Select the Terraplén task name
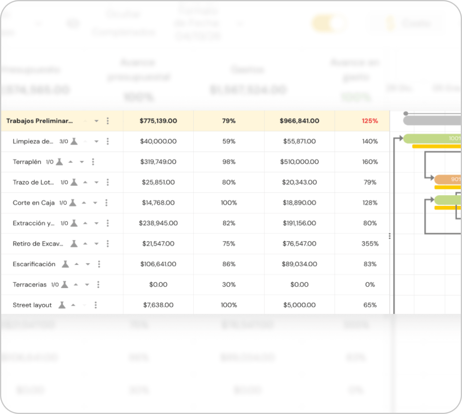The image size is (462, 414). tap(27, 162)
